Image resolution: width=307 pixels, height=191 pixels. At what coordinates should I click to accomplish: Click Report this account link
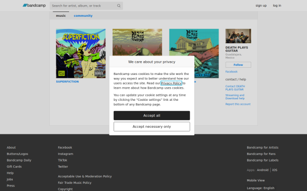click(238, 104)
